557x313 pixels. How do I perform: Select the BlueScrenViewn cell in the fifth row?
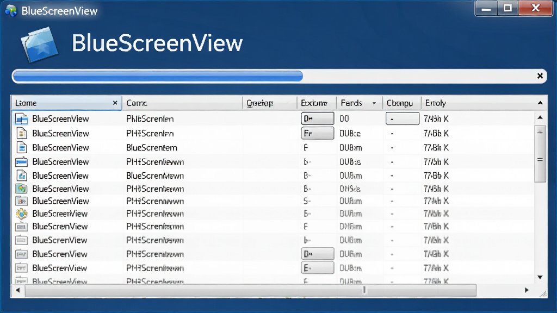(155, 176)
